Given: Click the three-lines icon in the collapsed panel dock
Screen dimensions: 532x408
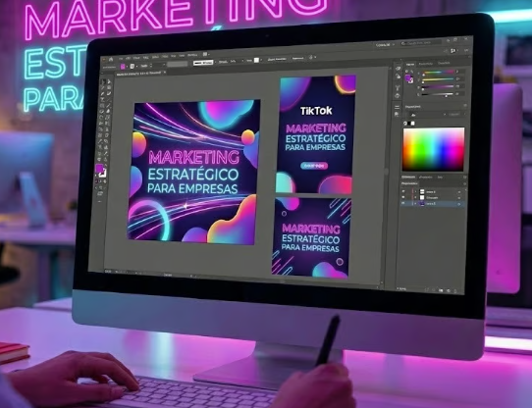Looking at the screenshot, I should 397,107.
